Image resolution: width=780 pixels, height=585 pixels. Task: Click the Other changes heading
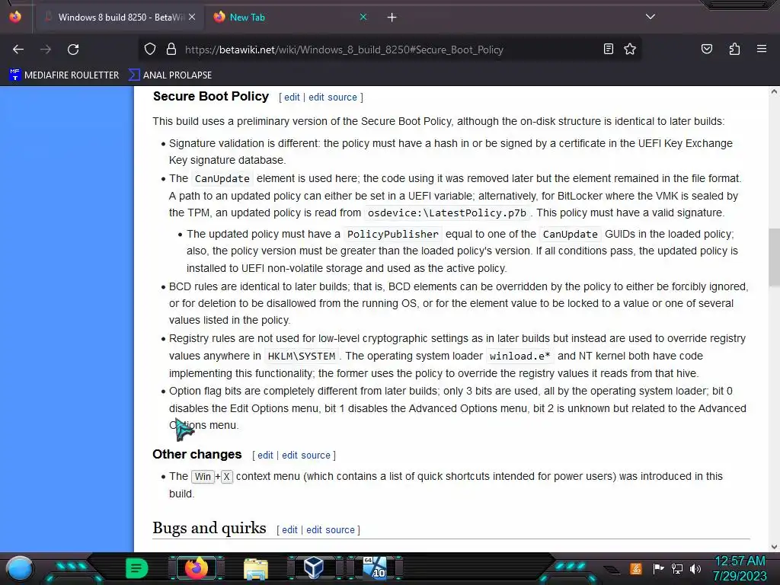tap(197, 454)
